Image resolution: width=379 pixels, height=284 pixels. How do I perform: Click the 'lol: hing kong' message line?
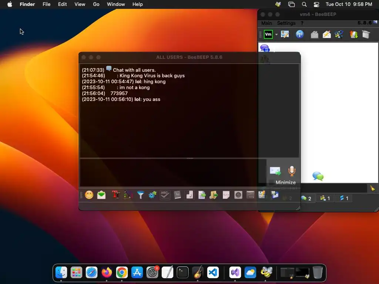click(x=124, y=81)
